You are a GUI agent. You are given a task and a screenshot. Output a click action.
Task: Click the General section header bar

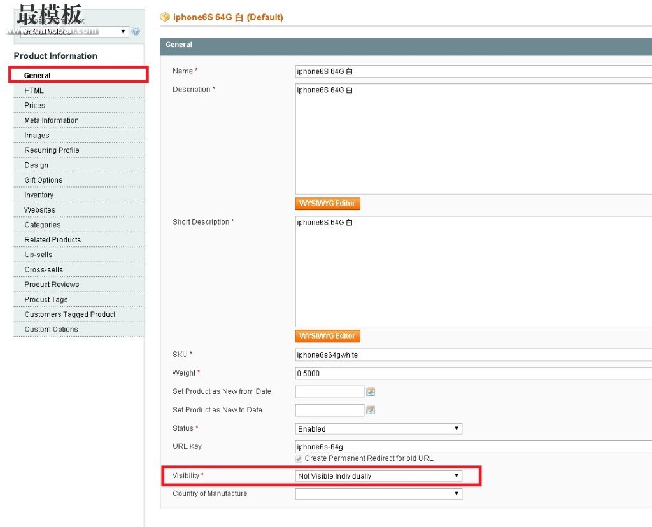point(406,46)
